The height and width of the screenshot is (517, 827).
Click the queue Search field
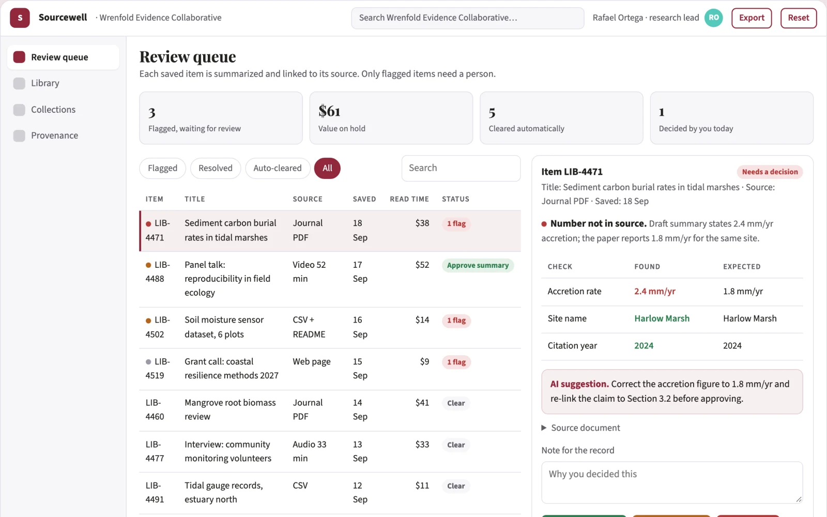point(461,168)
